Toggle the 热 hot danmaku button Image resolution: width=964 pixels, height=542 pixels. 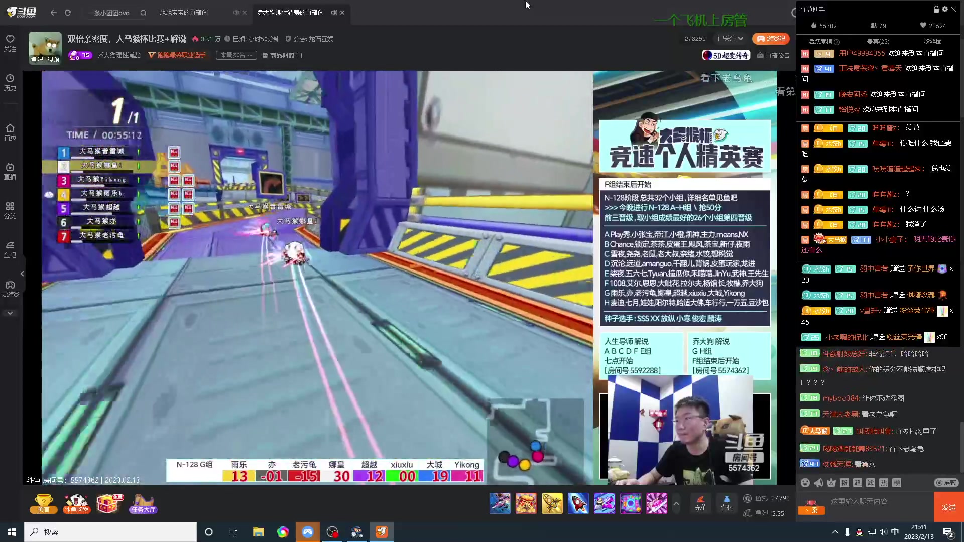884,483
